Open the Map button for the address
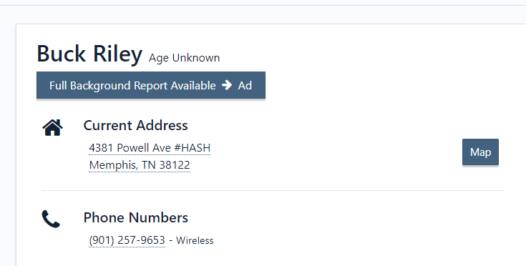The image size is (526, 266). pos(480,152)
